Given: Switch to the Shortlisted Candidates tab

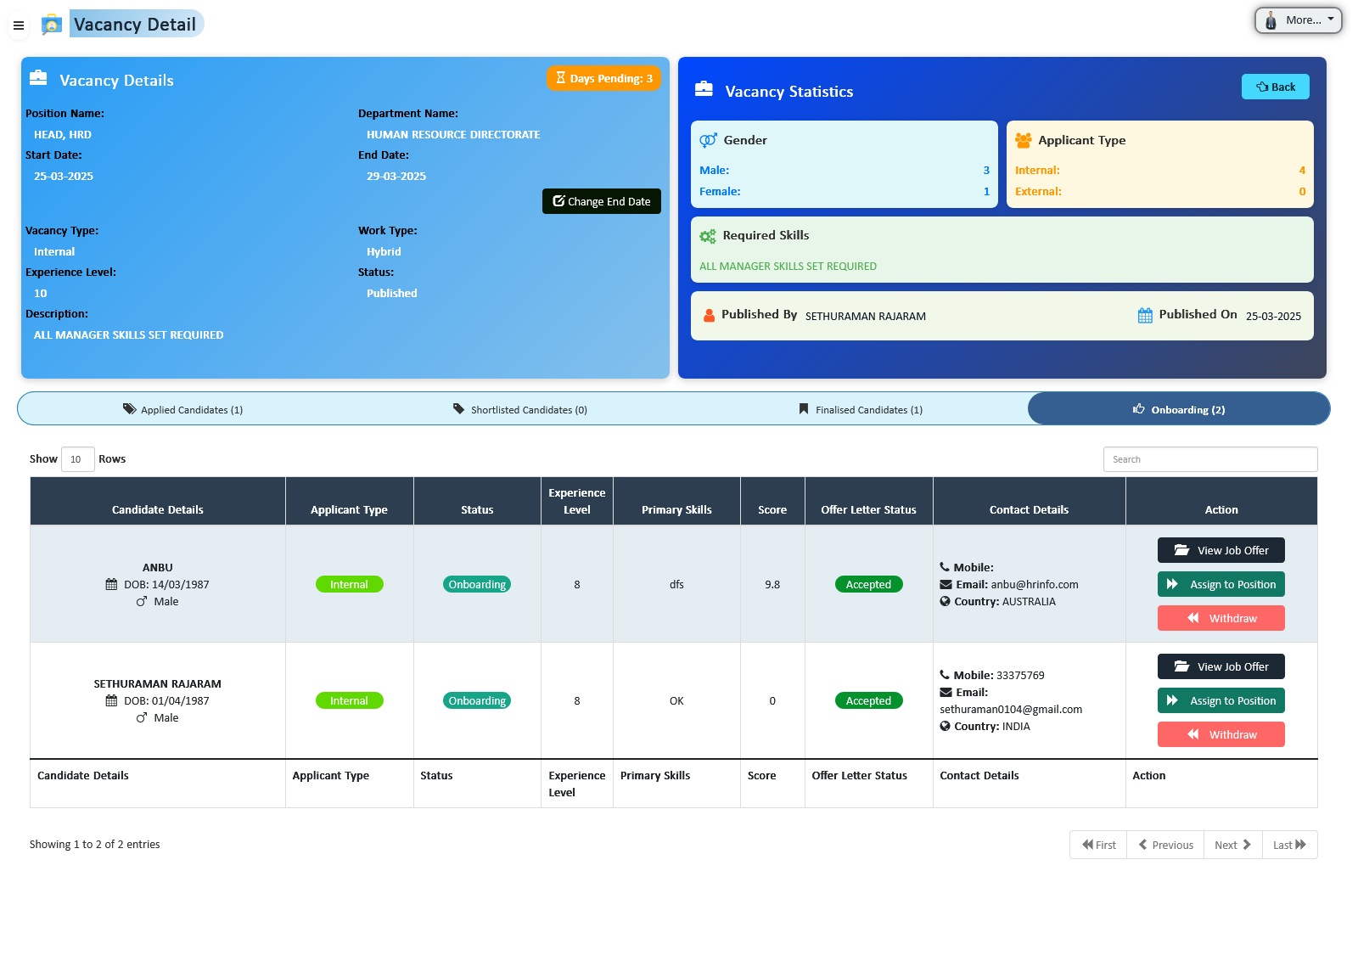Looking at the screenshot, I should [x=520, y=409].
